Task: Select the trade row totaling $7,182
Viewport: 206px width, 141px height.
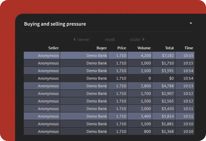Action: [x=109, y=56]
